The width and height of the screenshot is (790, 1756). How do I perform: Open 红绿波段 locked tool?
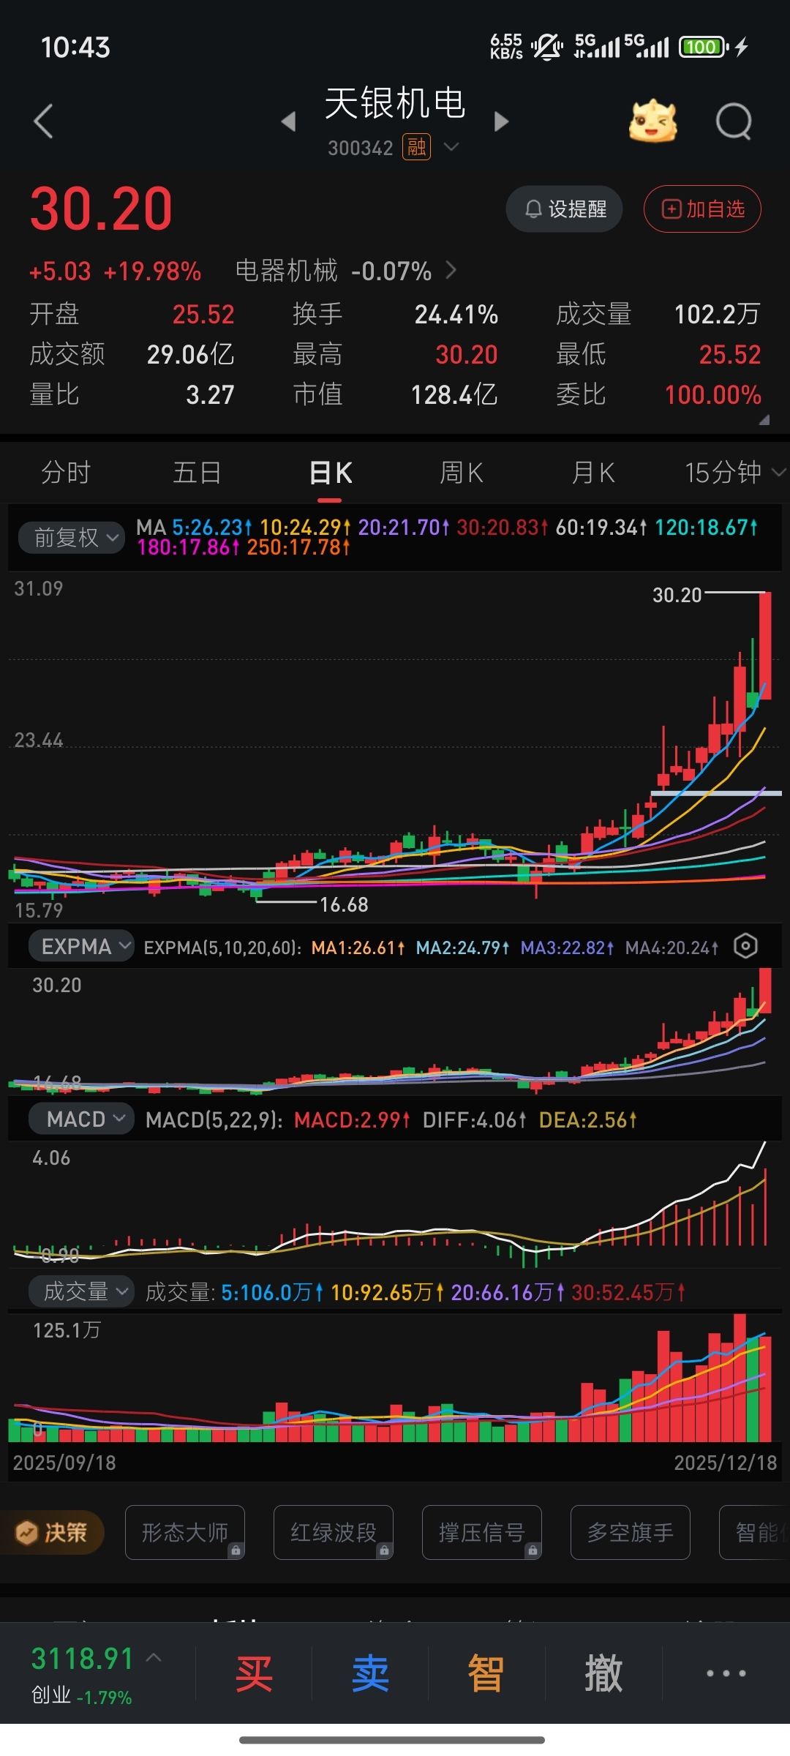point(334,1532)
